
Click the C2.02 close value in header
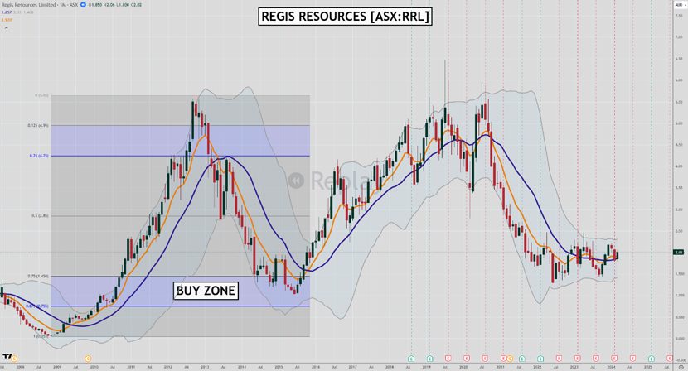pos(135,5)
